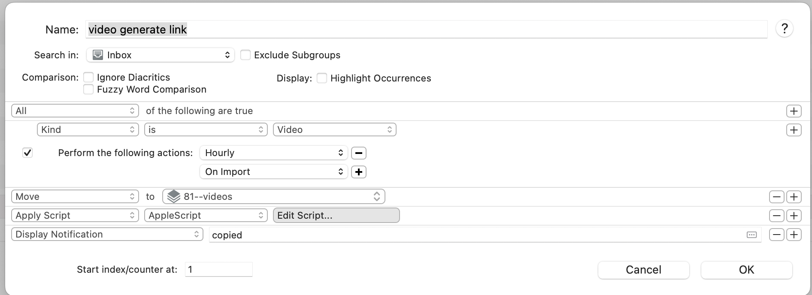The height and width of the screenshot is (295, 812).
Task: Add condition with plus beside Kind row
Action: (x=794, y=130)
